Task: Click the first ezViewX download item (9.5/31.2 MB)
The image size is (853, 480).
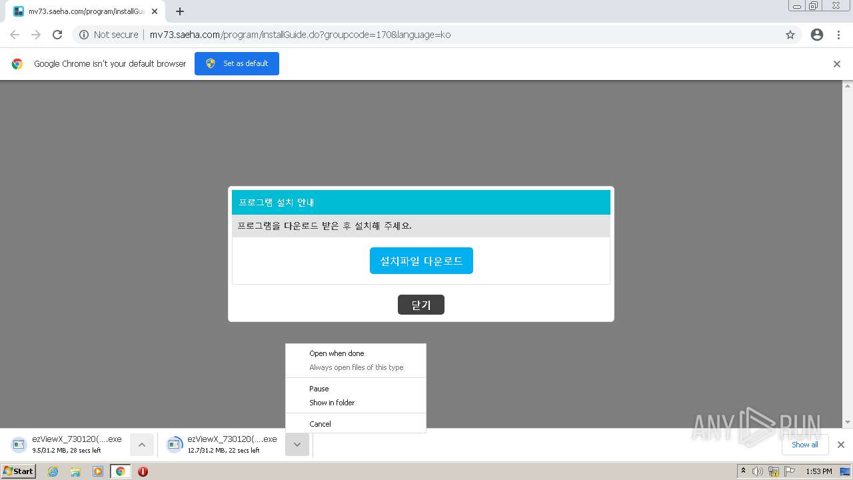Action: (x=68, y=445)
